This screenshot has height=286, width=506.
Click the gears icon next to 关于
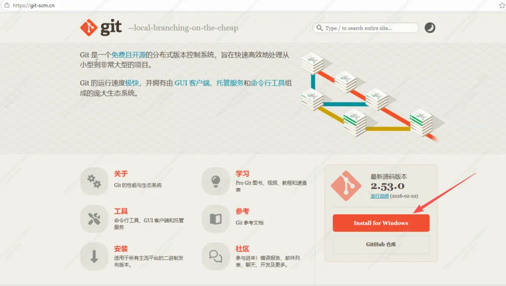tap(94, 181)
